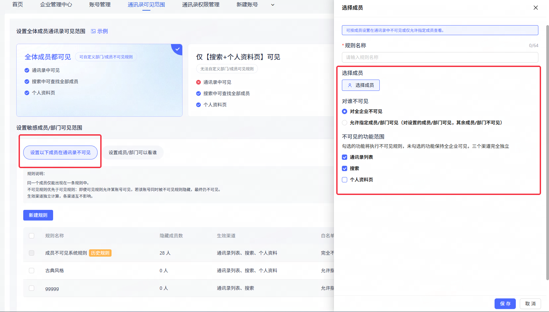The image size is (549, 312).
Task: Click the 新建规则 button
Action: pos(38,215)
